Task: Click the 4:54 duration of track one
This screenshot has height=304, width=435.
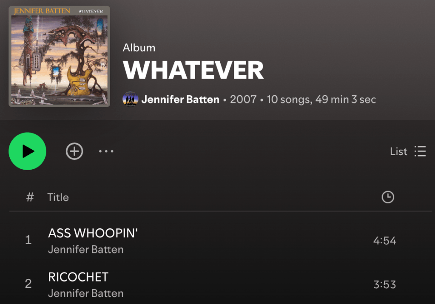Action: pyautogui.click(x=385, y=241)
